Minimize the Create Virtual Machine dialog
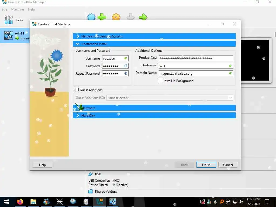The height and width of the screenshot is (207, 276). [x=210, y=24]
